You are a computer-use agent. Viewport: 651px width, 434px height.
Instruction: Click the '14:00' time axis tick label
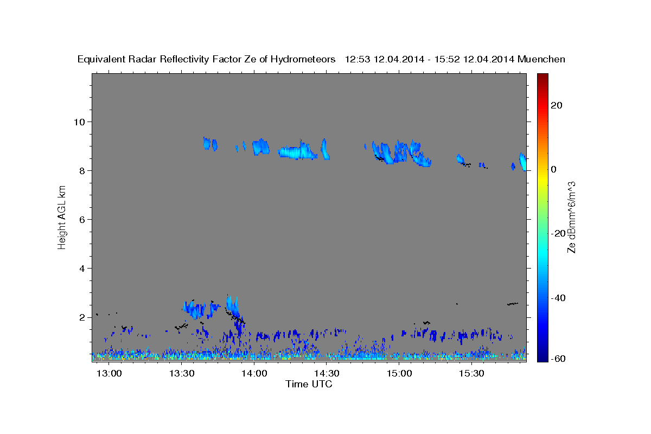tap(254, 374)
